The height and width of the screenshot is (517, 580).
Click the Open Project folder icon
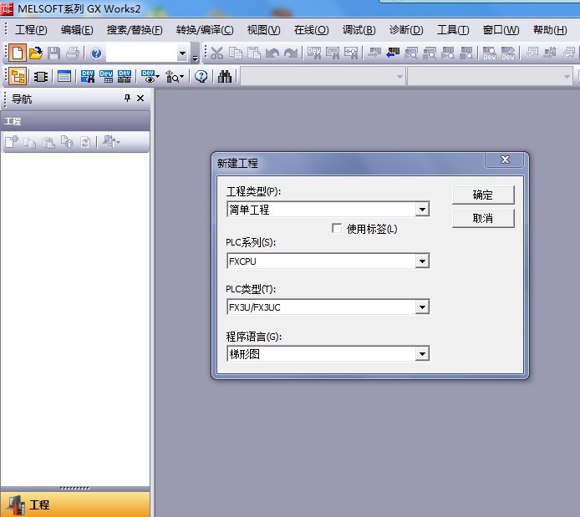pyautogui.click(x=35, y=53)
